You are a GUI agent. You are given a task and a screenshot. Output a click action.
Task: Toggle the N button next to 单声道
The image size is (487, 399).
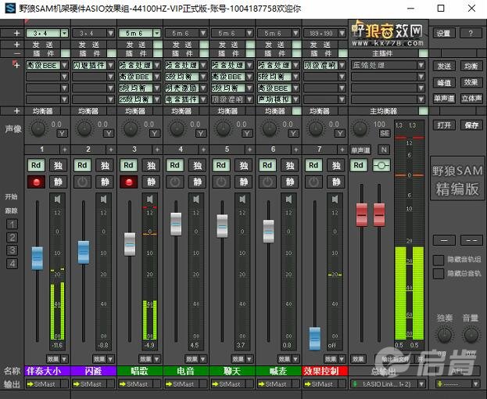(x=384, y=150)
